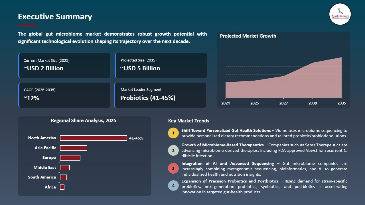Viewport: 365px width, 205px height.
Task: Click the pink growth area chart
Action: click(x=283, y=83)
